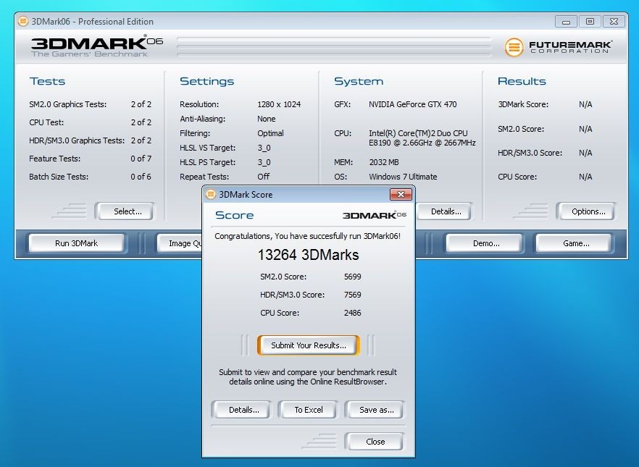The image size is (639, 467).
Task: Click Submit Your Results... button
Action: coord(309,345)
